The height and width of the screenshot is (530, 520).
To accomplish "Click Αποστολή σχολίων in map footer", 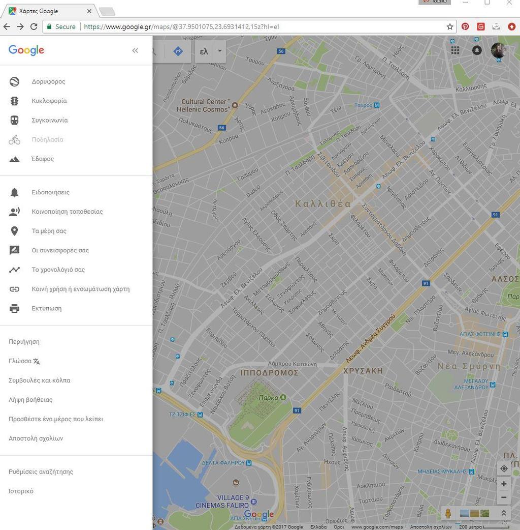I will coord(431,527).
